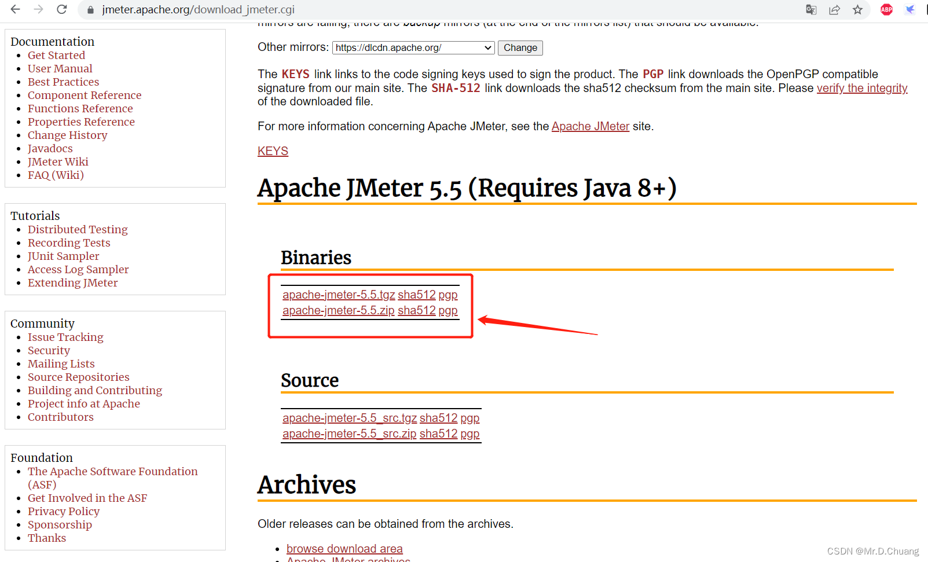This screenshot has width=928, height=562.
Task: Open Building and Contributing link
Action: point(95,390)
